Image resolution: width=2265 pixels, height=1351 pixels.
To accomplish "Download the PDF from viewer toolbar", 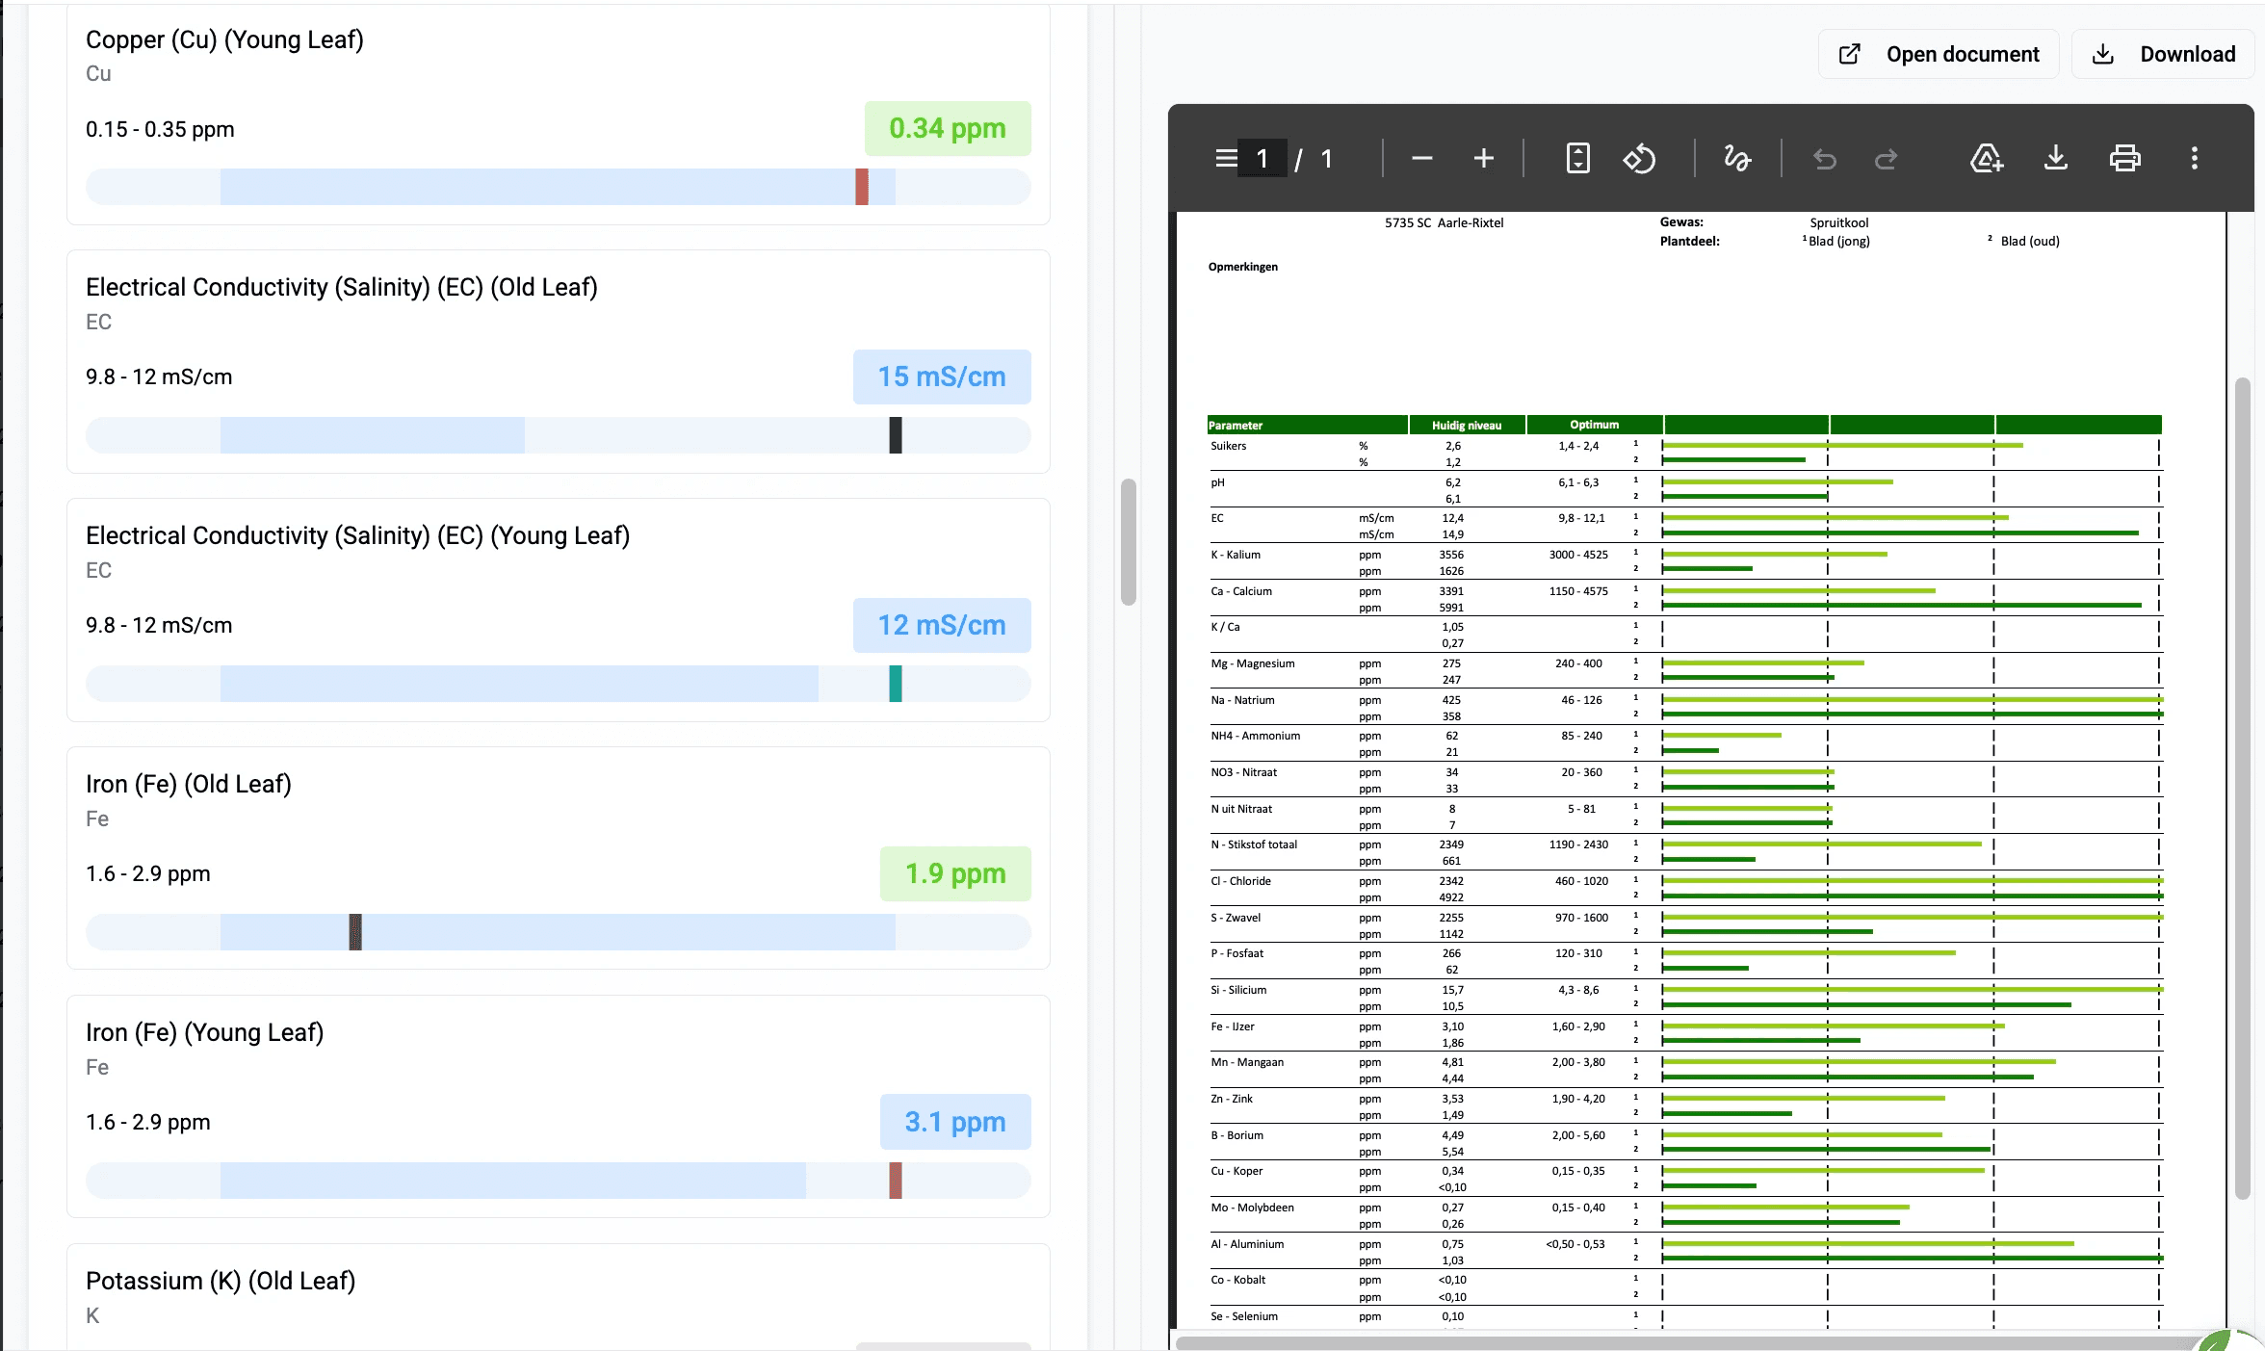I will pyautogui.click(x=2056, y=158).
